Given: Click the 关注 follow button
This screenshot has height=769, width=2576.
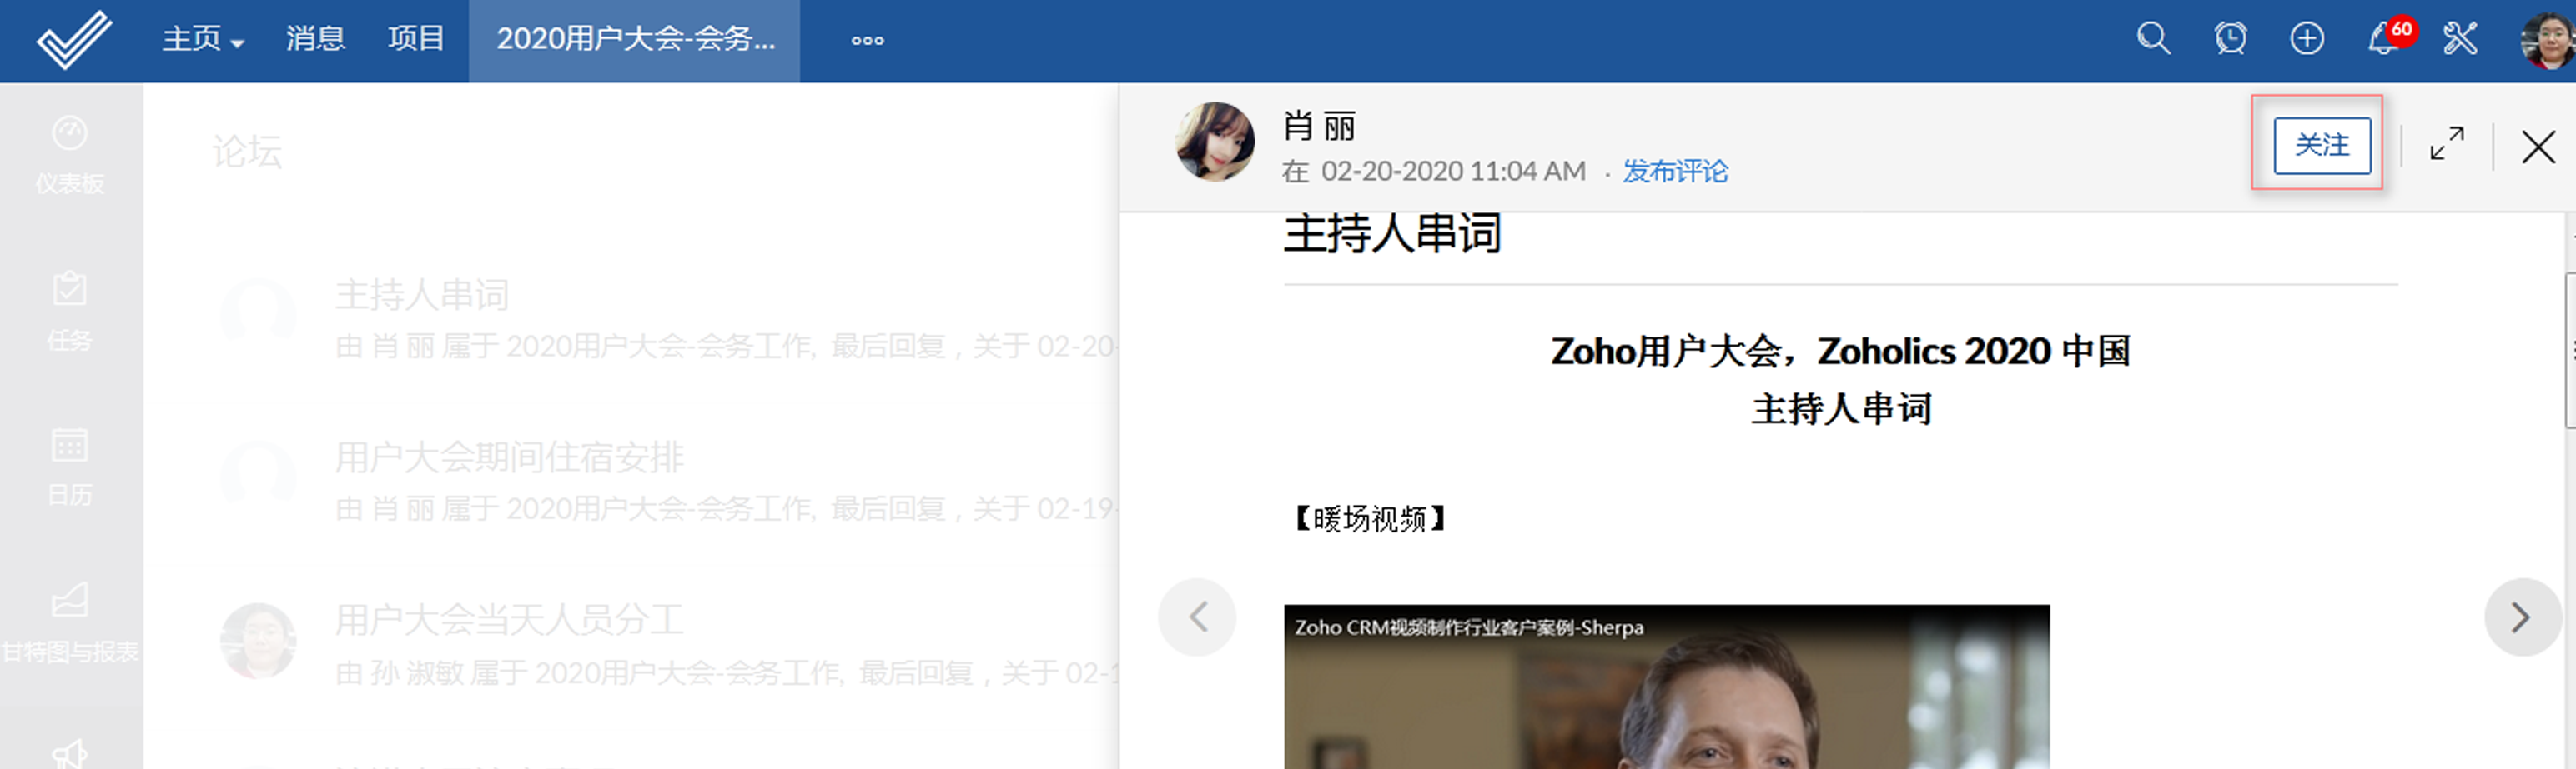Looking at the screenshot, I should 2321,145.
